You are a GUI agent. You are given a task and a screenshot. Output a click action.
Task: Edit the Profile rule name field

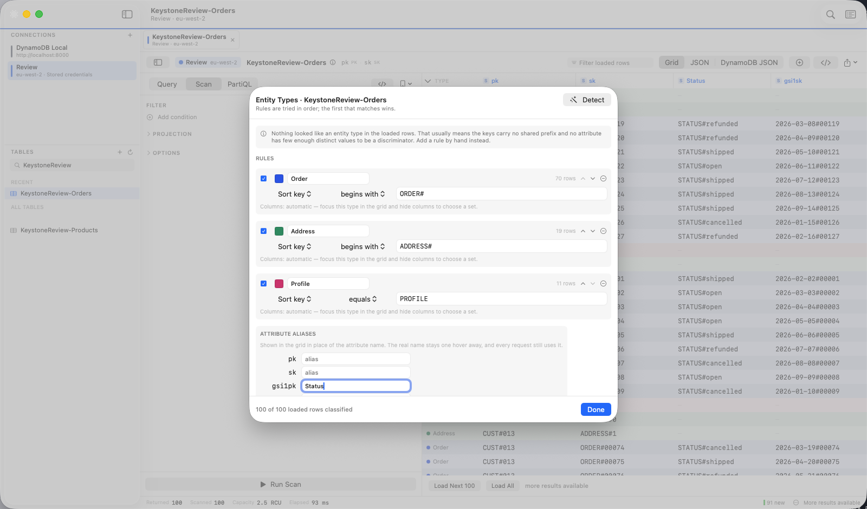[x=328, y=284]
